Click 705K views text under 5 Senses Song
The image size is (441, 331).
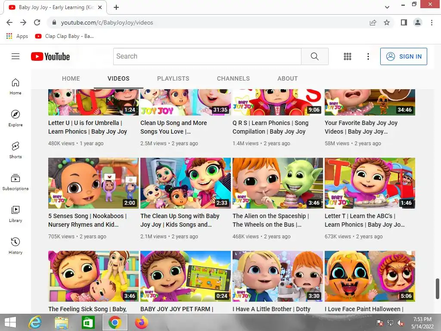(61, 237)
